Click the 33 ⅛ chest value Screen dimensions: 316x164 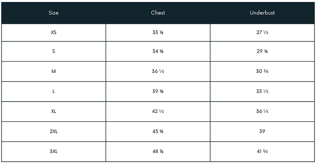tap(158, 32)
